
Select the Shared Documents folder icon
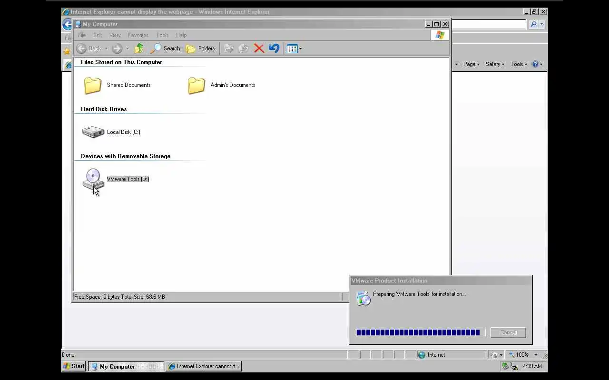pyautogui.click(x=93, y=85)
